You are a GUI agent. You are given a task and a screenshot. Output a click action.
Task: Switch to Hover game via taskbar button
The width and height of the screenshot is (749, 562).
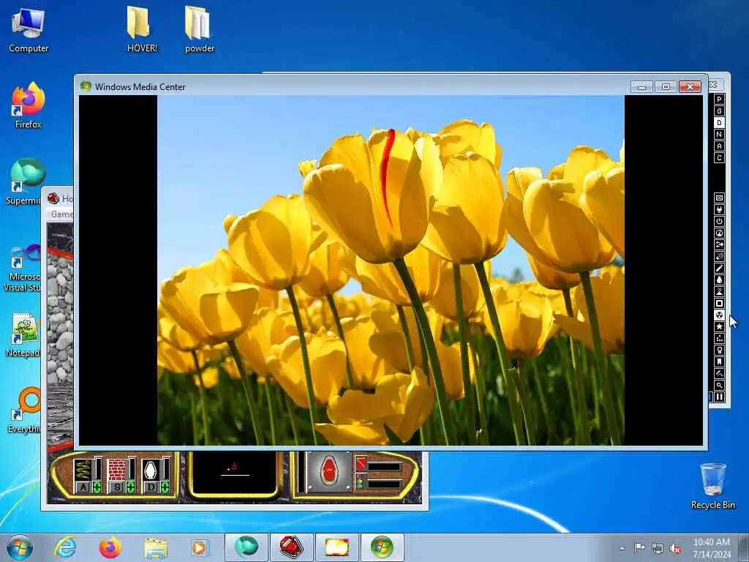tap(291, 547)
